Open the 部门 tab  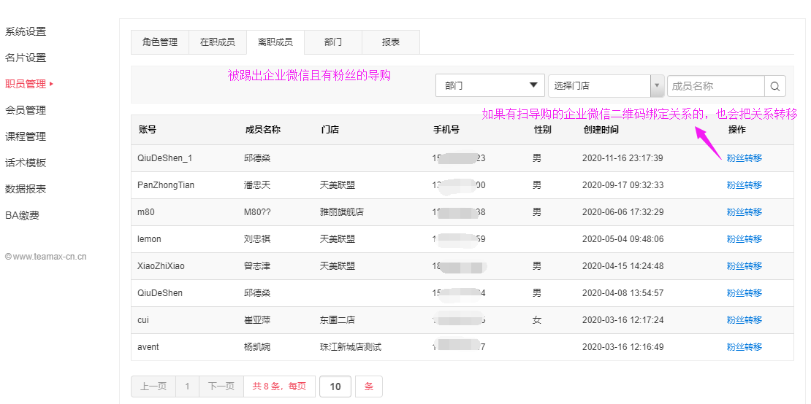[332, 42]
